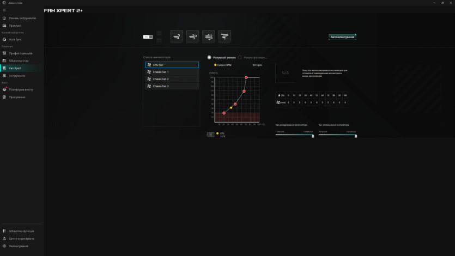Viewport: 455px width, 256px height.
Task: Select Chassis Fan 2 in the list
Action: 172,79
